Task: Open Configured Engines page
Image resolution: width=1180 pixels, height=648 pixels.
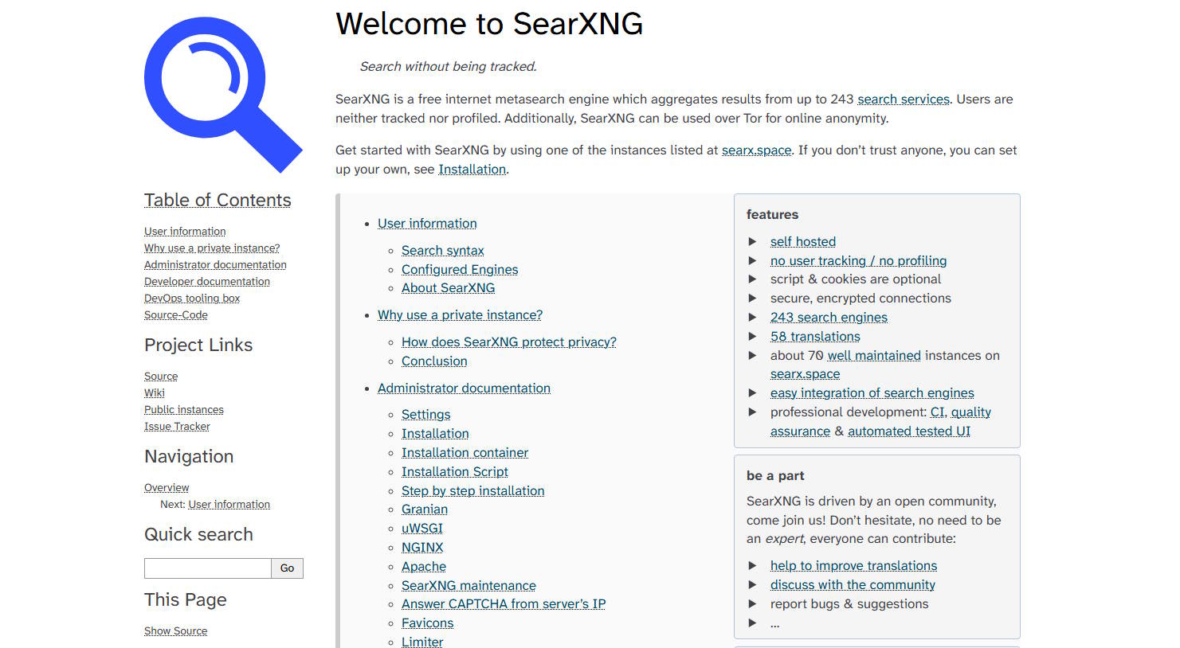Action: coord(460,270)
